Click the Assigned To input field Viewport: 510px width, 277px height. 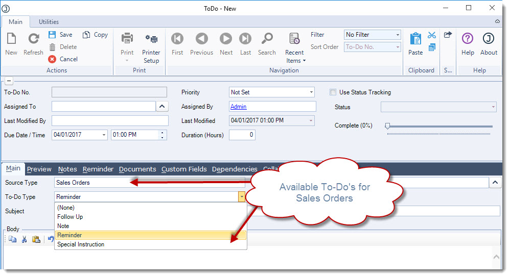point(104,107)
